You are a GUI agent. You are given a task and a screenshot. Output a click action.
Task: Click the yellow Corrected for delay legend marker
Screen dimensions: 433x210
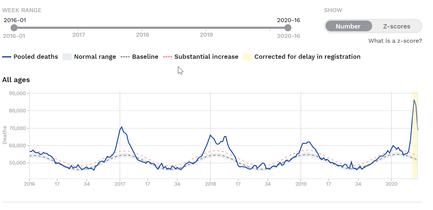click(x=247, y=57)
